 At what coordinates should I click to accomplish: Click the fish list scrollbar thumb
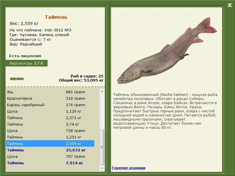point(102,148)
